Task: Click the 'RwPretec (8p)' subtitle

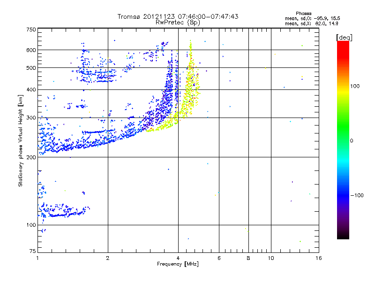Action: 178,22
